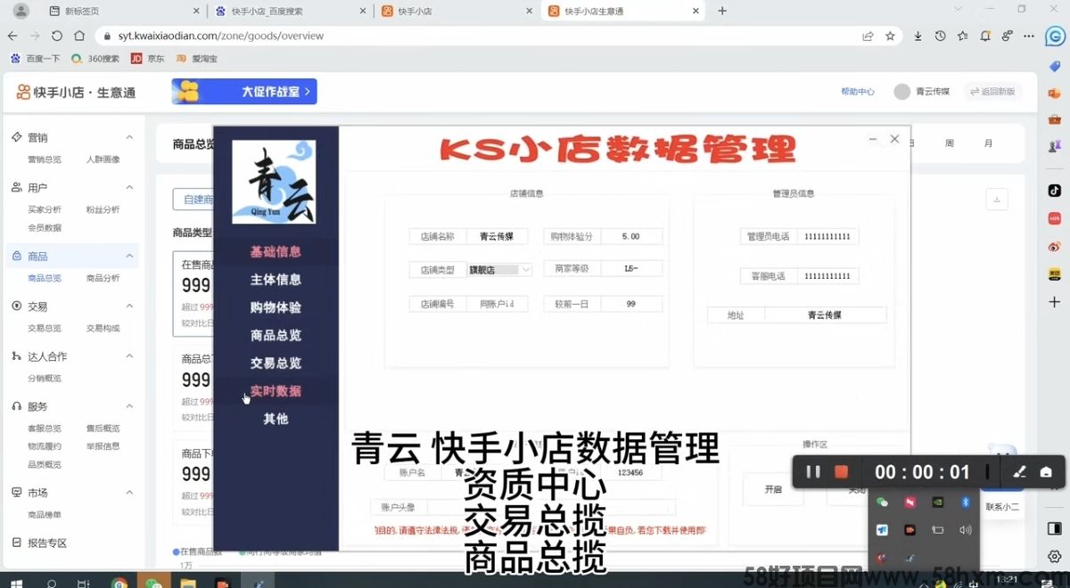Viewport: 1070px width, 588px height.
Task: Open the browser history icon
Action: pyautogui.click(x=940, y=37)
